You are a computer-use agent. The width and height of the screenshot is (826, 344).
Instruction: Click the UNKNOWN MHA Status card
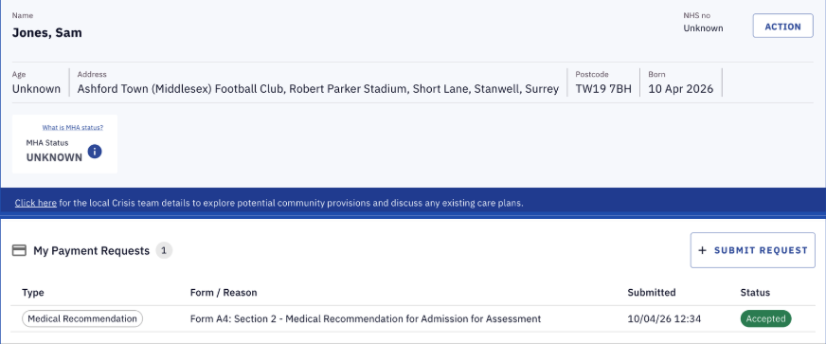tap(64, 144)
